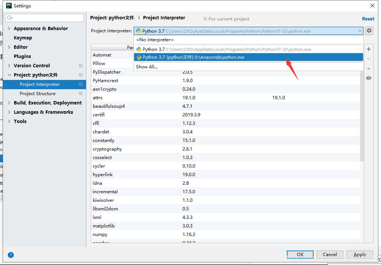The height and width of the screenshot is (265, 381).
Task: Expand Build, Execution, Deployment section
Action: click(9, 103)
